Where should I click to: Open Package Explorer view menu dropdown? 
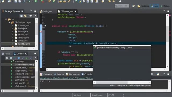[x=35, y=16]
